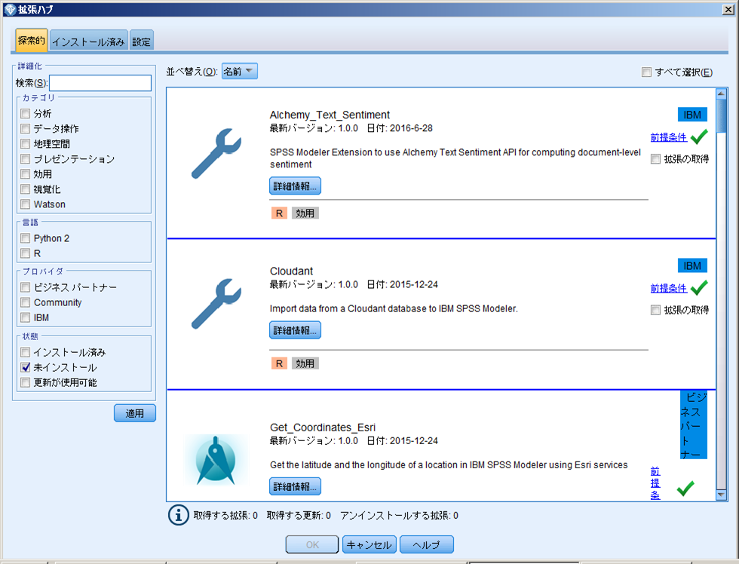The image size is (739, 564).
Task: Check the 効用 category checkbox in filters
Action: coord(26,174)
